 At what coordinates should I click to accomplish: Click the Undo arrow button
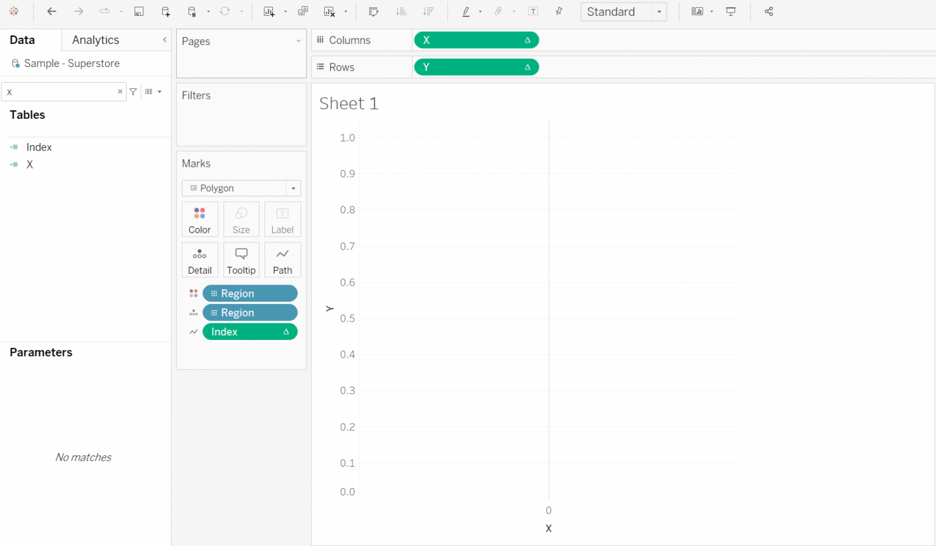point(51,12)
